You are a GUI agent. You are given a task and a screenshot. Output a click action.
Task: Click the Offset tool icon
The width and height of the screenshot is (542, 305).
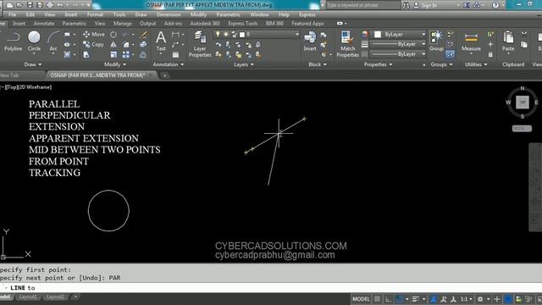[x=143, y=54]
